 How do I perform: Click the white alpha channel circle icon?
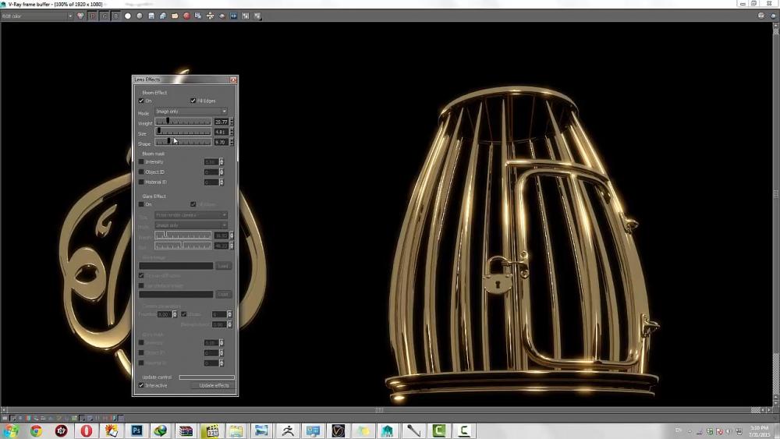(128, 16)
